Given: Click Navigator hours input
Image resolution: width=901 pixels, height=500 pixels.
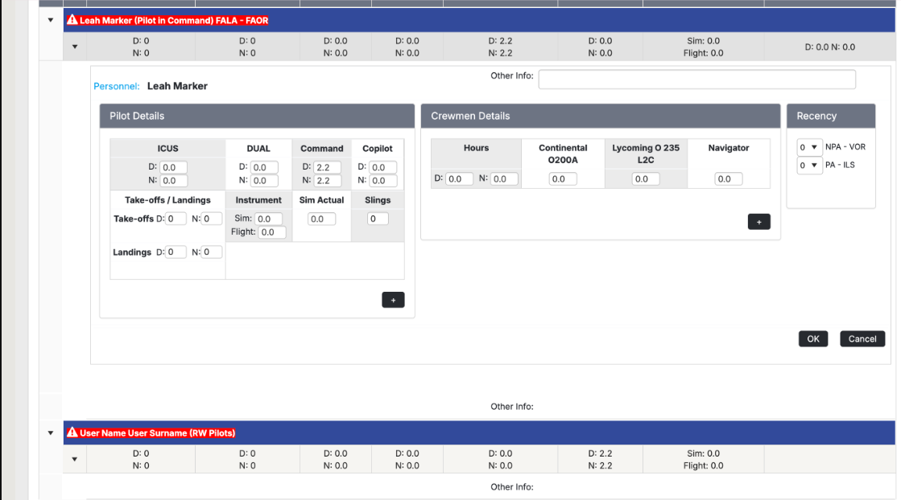Looking at the screenshot, I should 728,178.
